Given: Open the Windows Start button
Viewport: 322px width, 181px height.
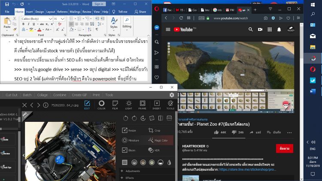Looking at the screenshot, I should click(x=313, y=5).
